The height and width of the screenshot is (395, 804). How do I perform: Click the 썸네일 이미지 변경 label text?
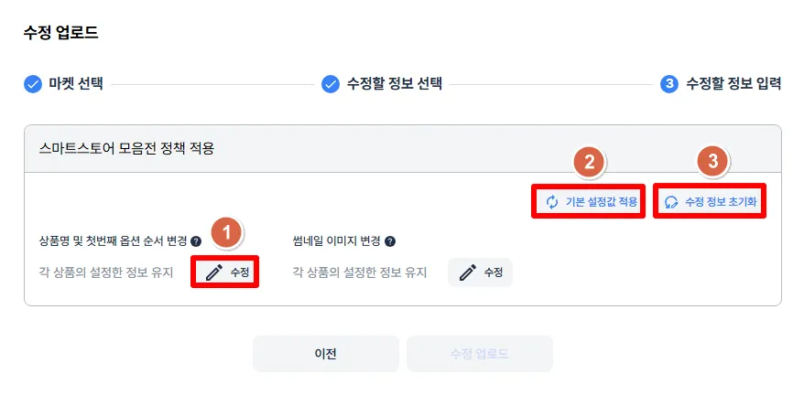coord(336,241)
